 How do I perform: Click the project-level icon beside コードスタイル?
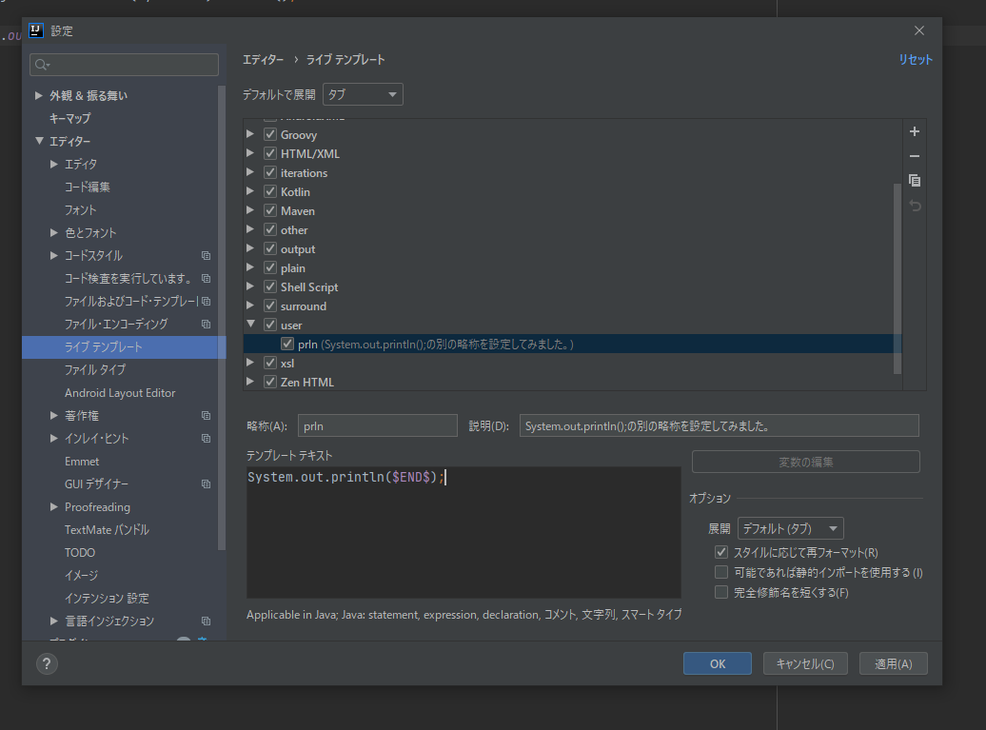click(206, 255)
